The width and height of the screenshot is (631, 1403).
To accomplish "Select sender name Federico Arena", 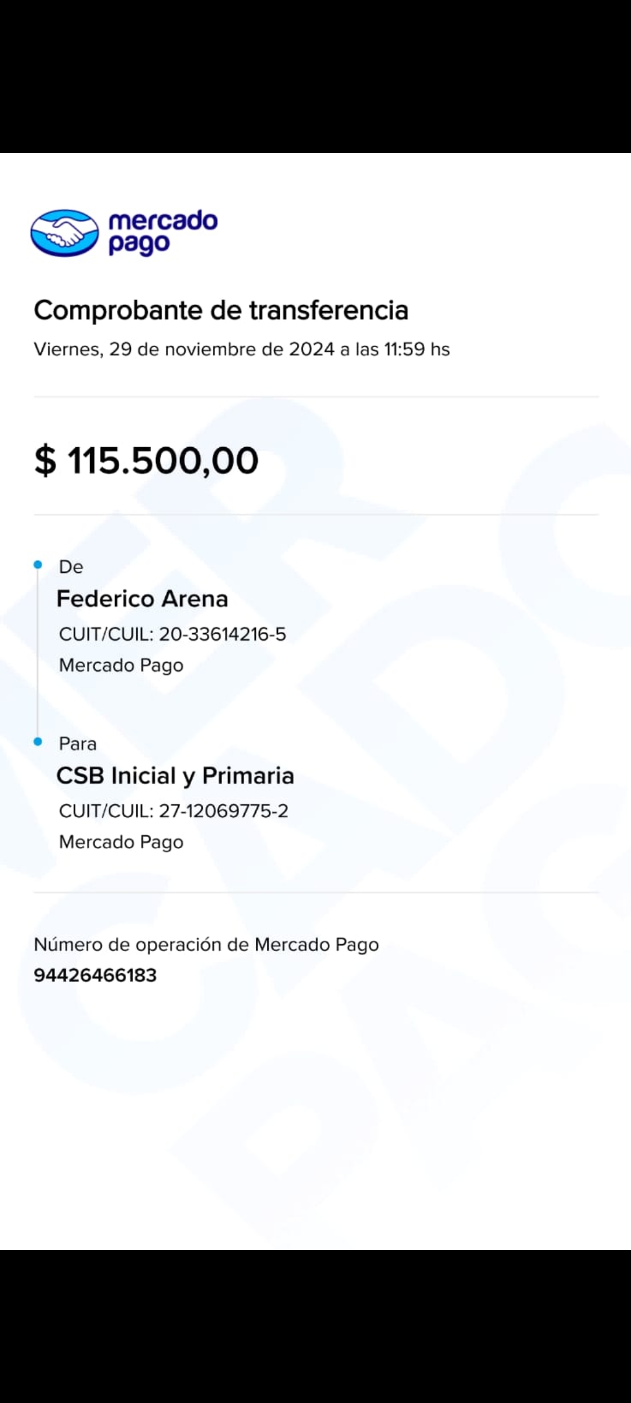I will click(142, 599).
